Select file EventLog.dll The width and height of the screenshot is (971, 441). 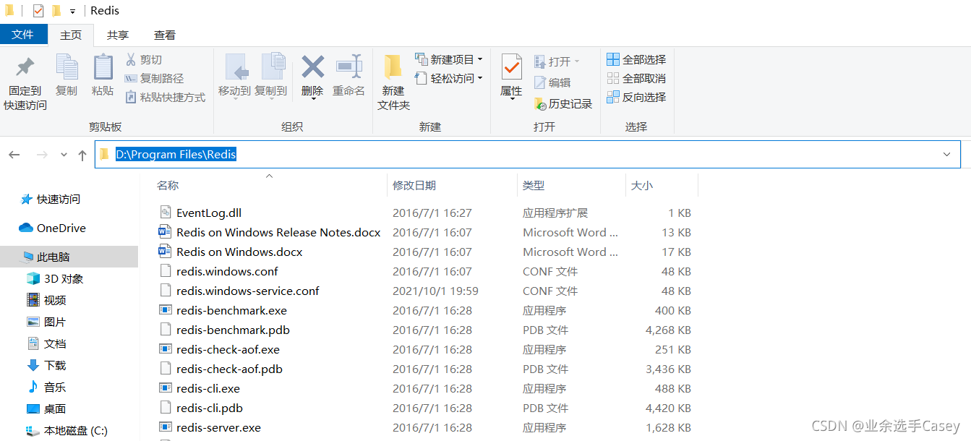(209, 213)
